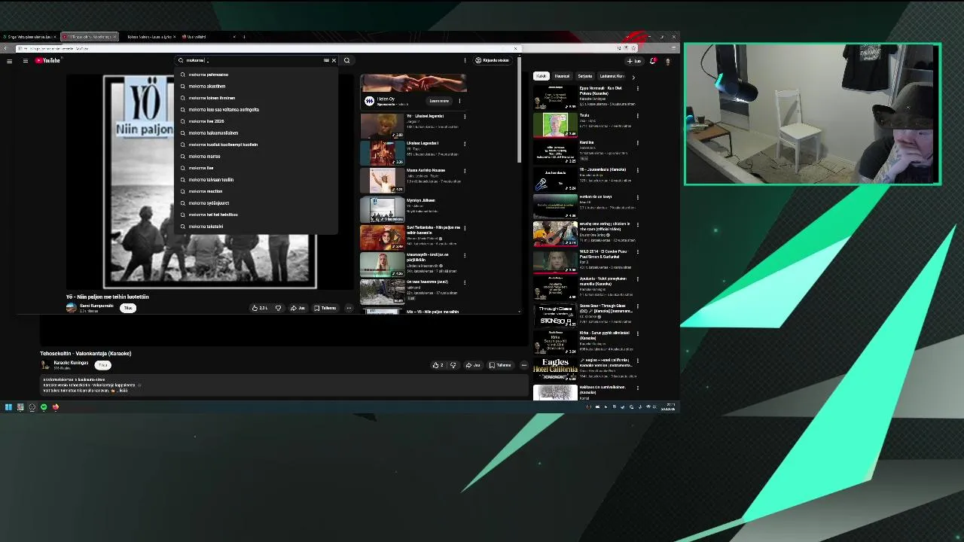Open Spotify from the taskbar
Viewport: 964px width, 542px height.
point(44,407)
